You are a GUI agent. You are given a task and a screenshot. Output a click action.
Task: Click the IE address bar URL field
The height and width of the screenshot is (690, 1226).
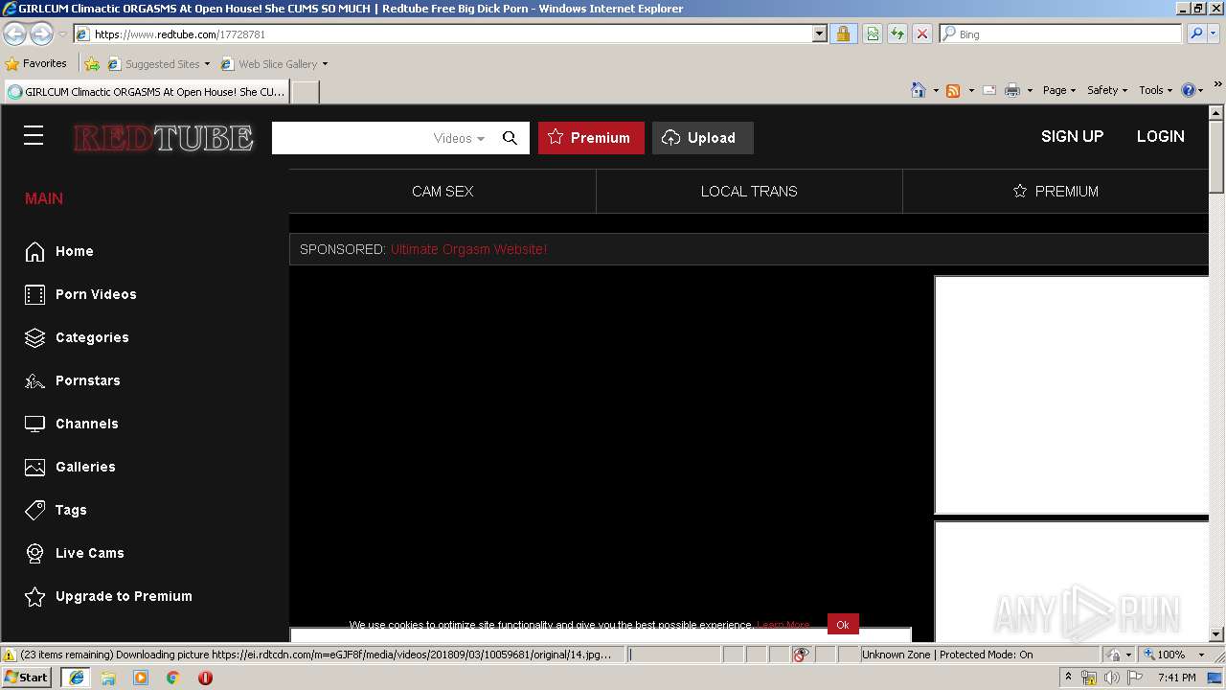point(450,34)
